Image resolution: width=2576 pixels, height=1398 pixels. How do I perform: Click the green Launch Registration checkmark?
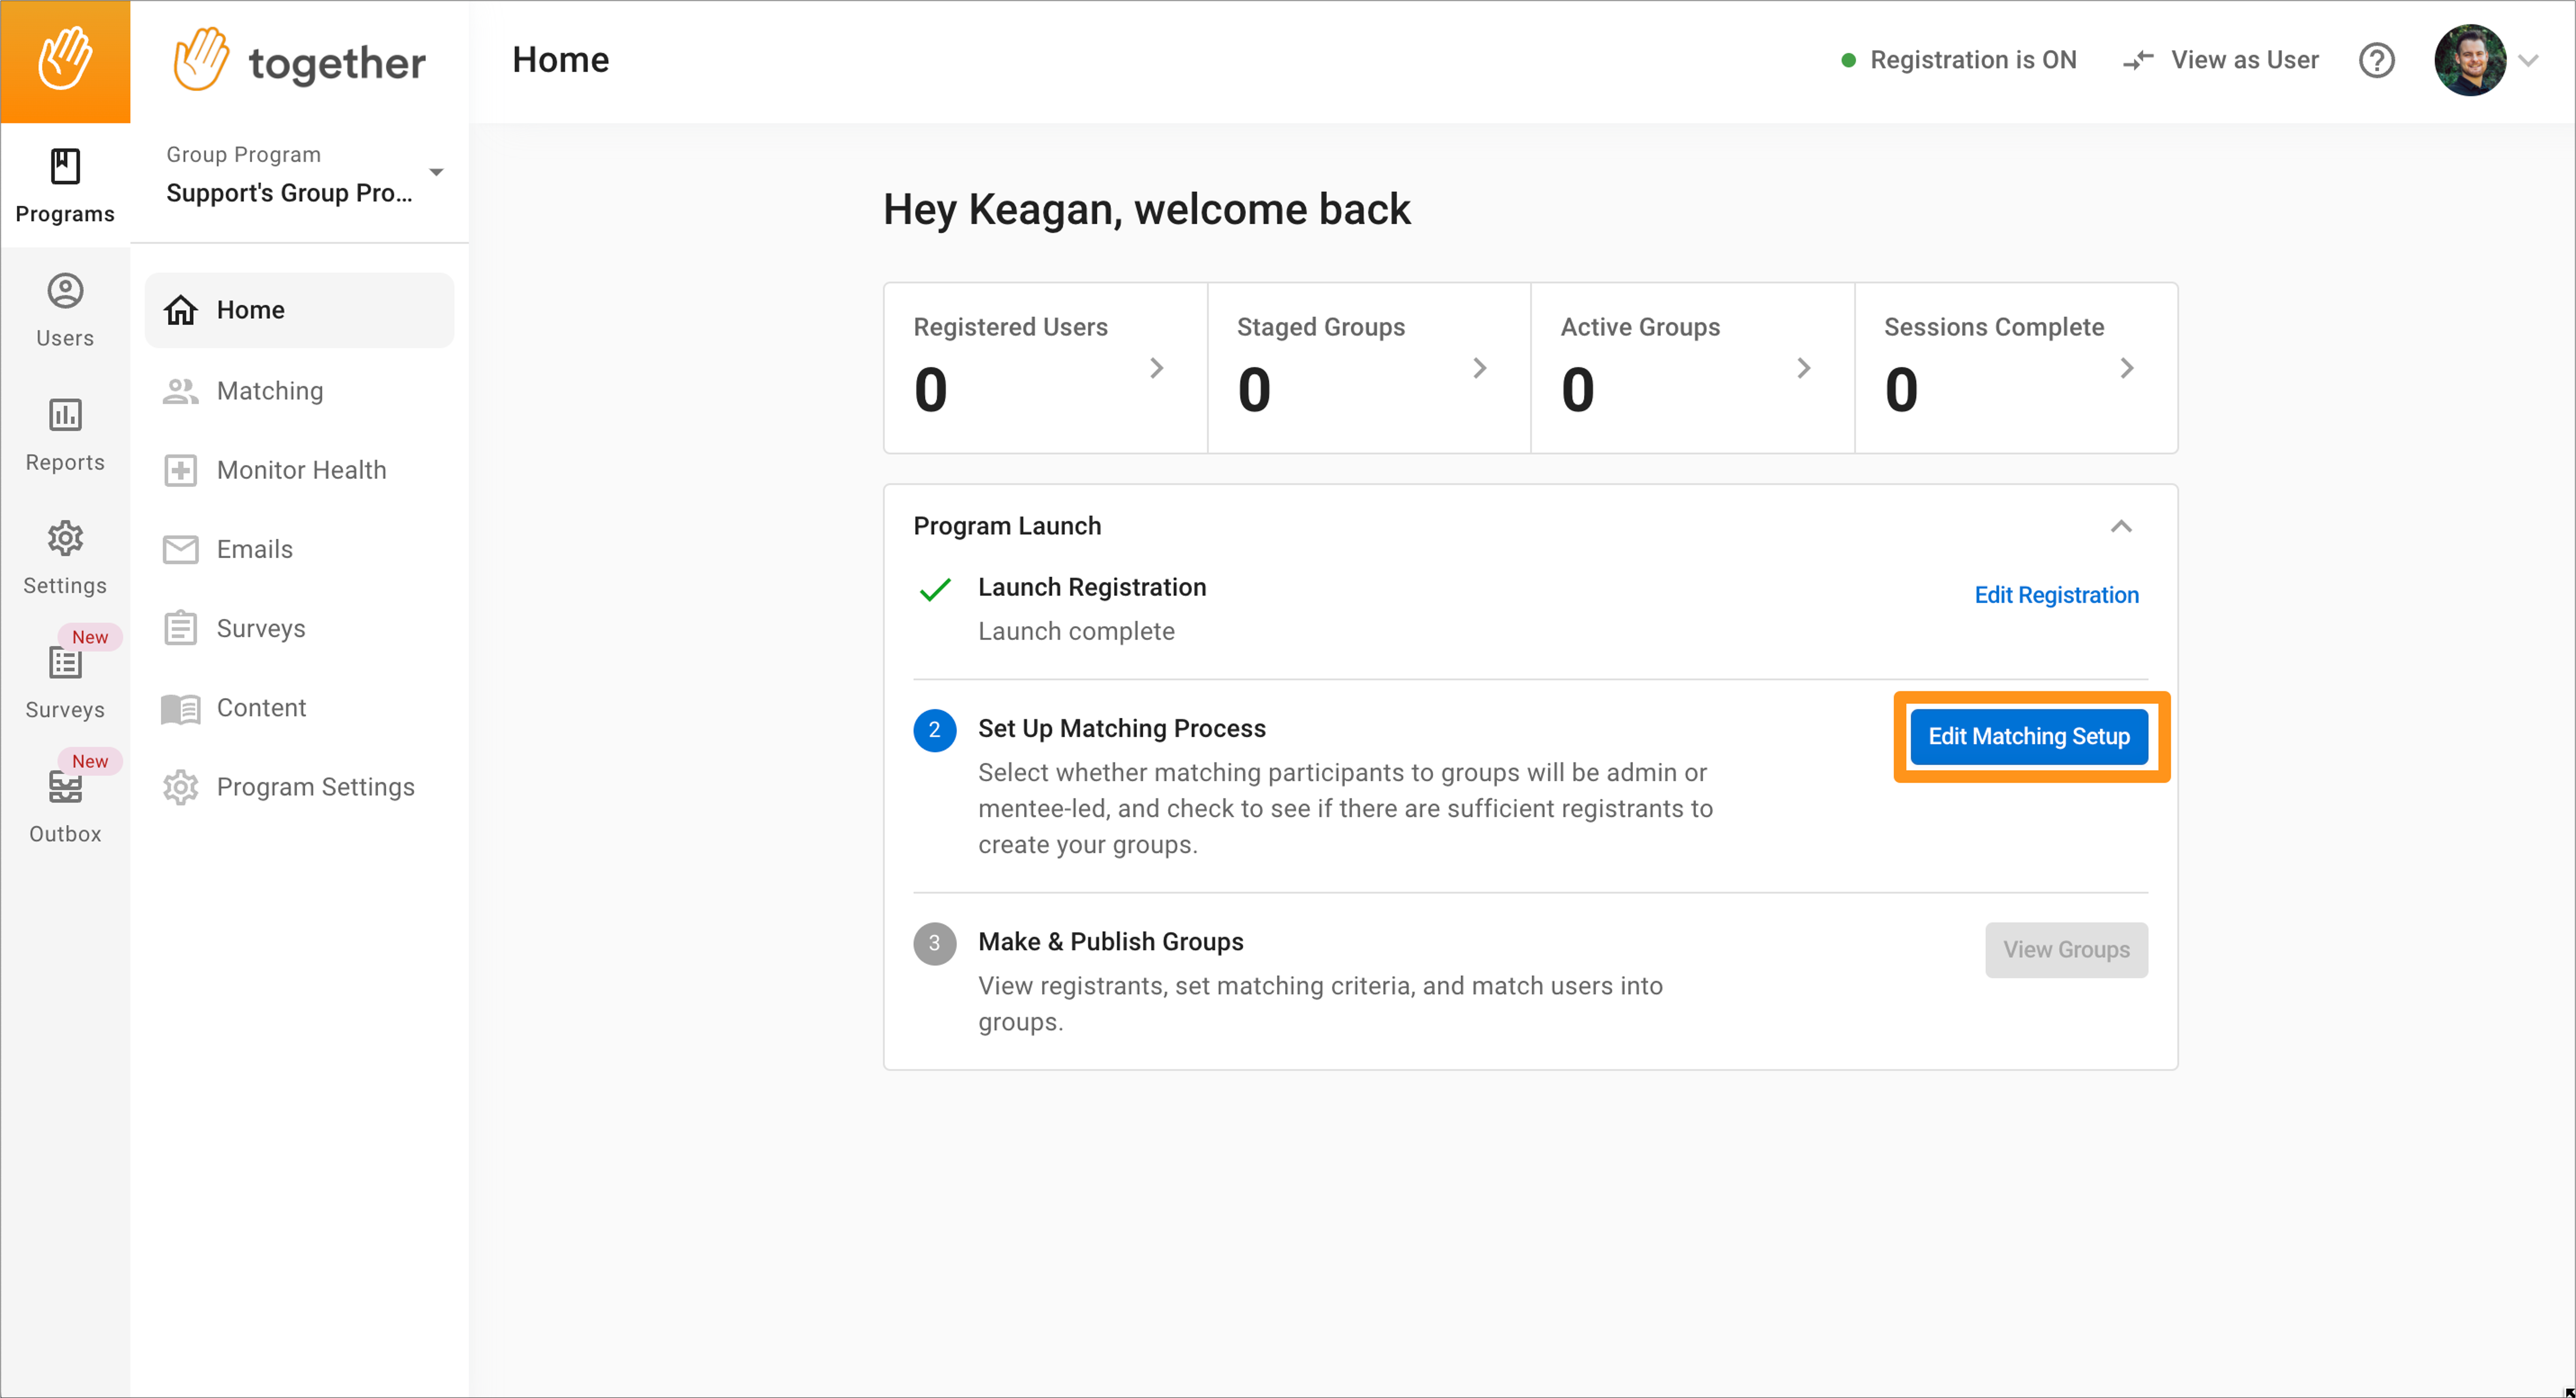[935, 590]
